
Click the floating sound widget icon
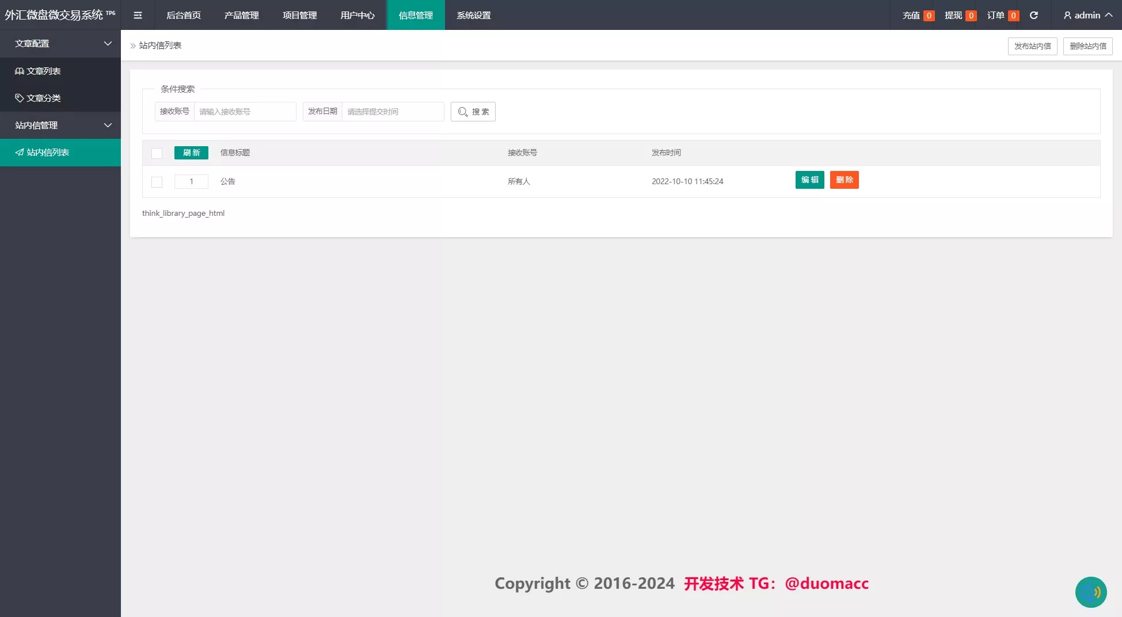1090,592
